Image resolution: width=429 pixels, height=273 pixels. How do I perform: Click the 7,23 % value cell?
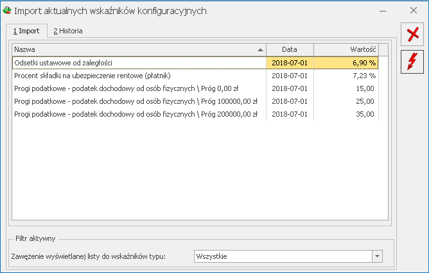(346, 76)
